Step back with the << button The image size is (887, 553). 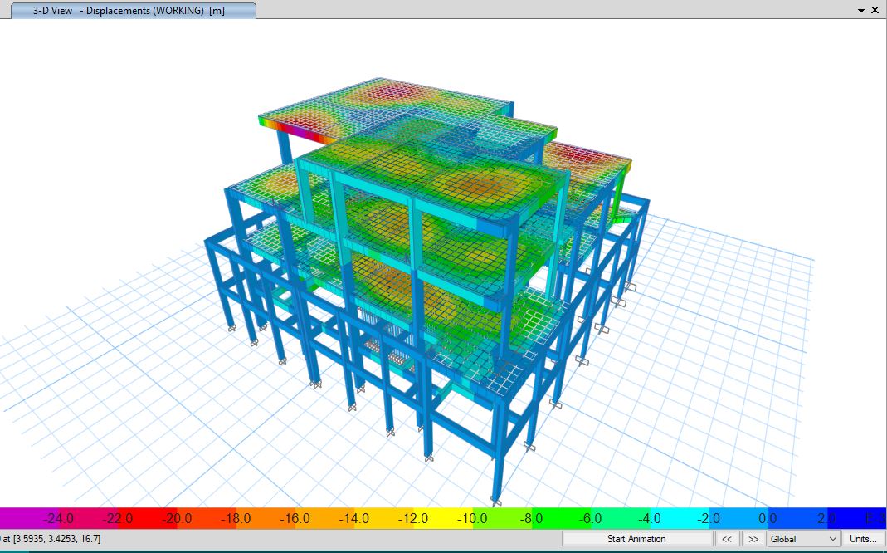tap(728, 539)
